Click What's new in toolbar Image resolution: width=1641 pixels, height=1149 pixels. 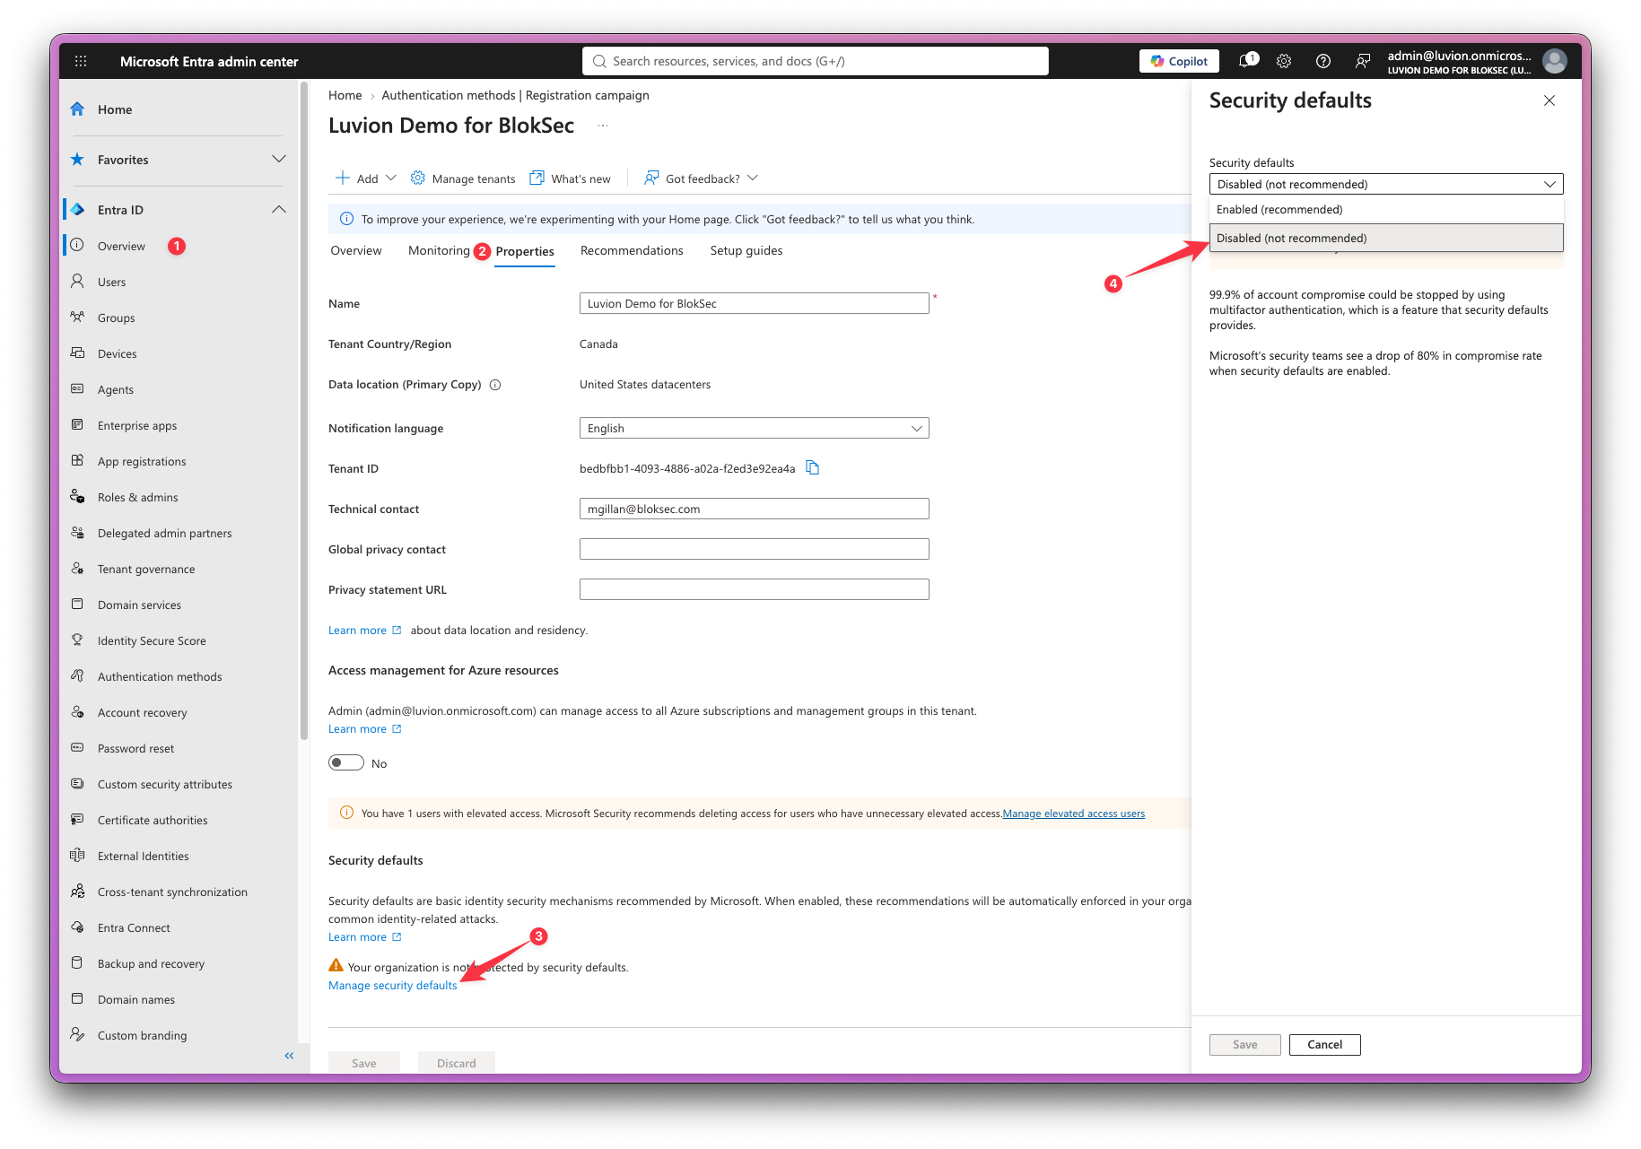[x=571, y=178]
